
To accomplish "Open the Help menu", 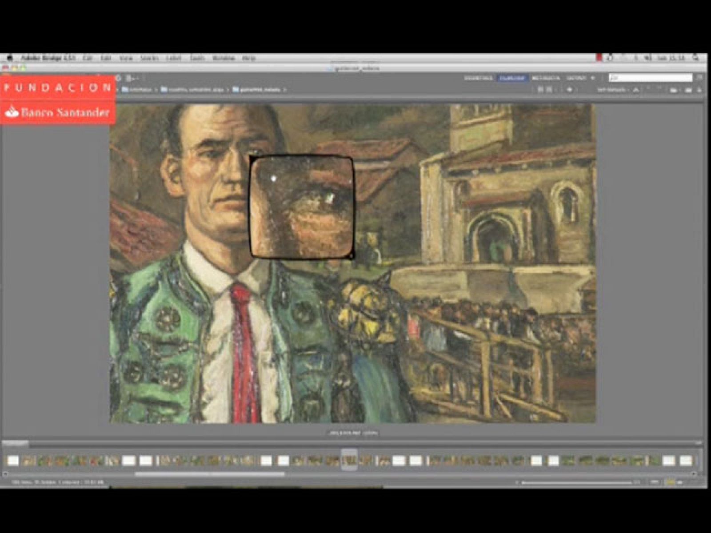I will 249,58.
